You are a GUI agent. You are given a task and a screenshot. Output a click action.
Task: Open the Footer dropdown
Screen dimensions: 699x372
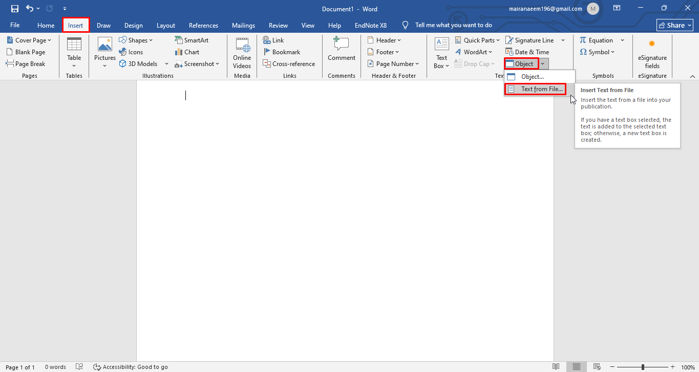(384, 52)
